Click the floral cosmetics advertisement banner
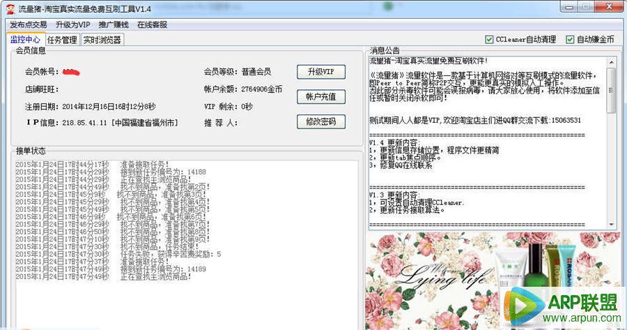 (494, 281)
